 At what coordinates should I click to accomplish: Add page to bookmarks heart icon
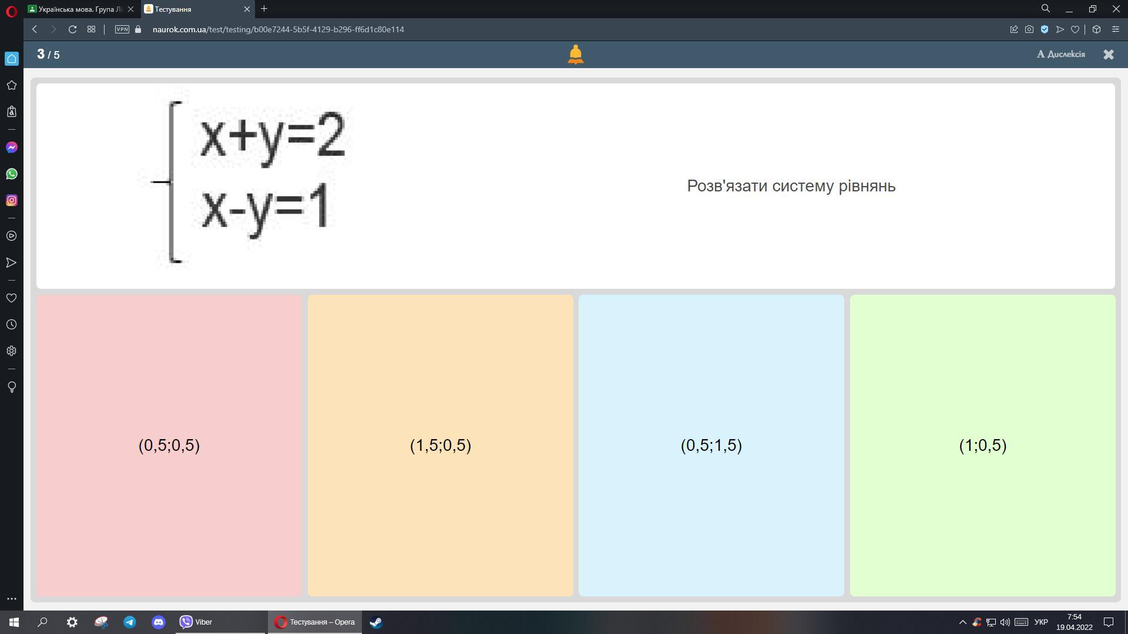[x=1075, y=29]
